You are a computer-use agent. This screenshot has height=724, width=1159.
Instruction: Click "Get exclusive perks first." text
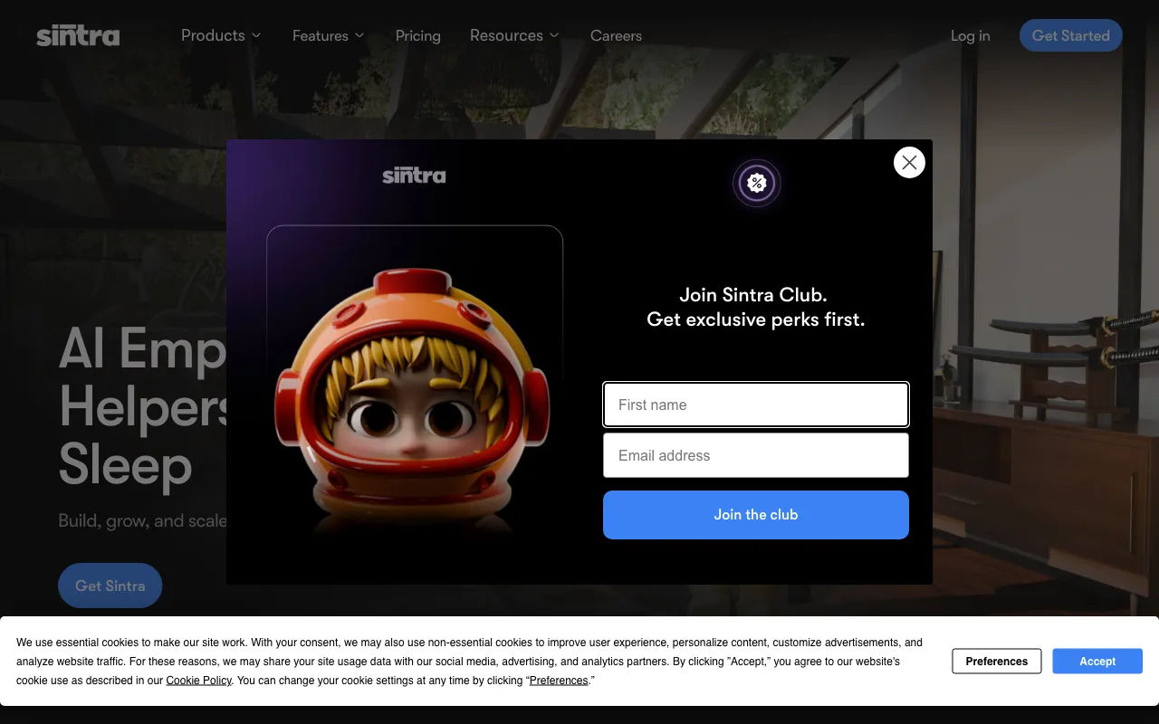tap(756, 319)
